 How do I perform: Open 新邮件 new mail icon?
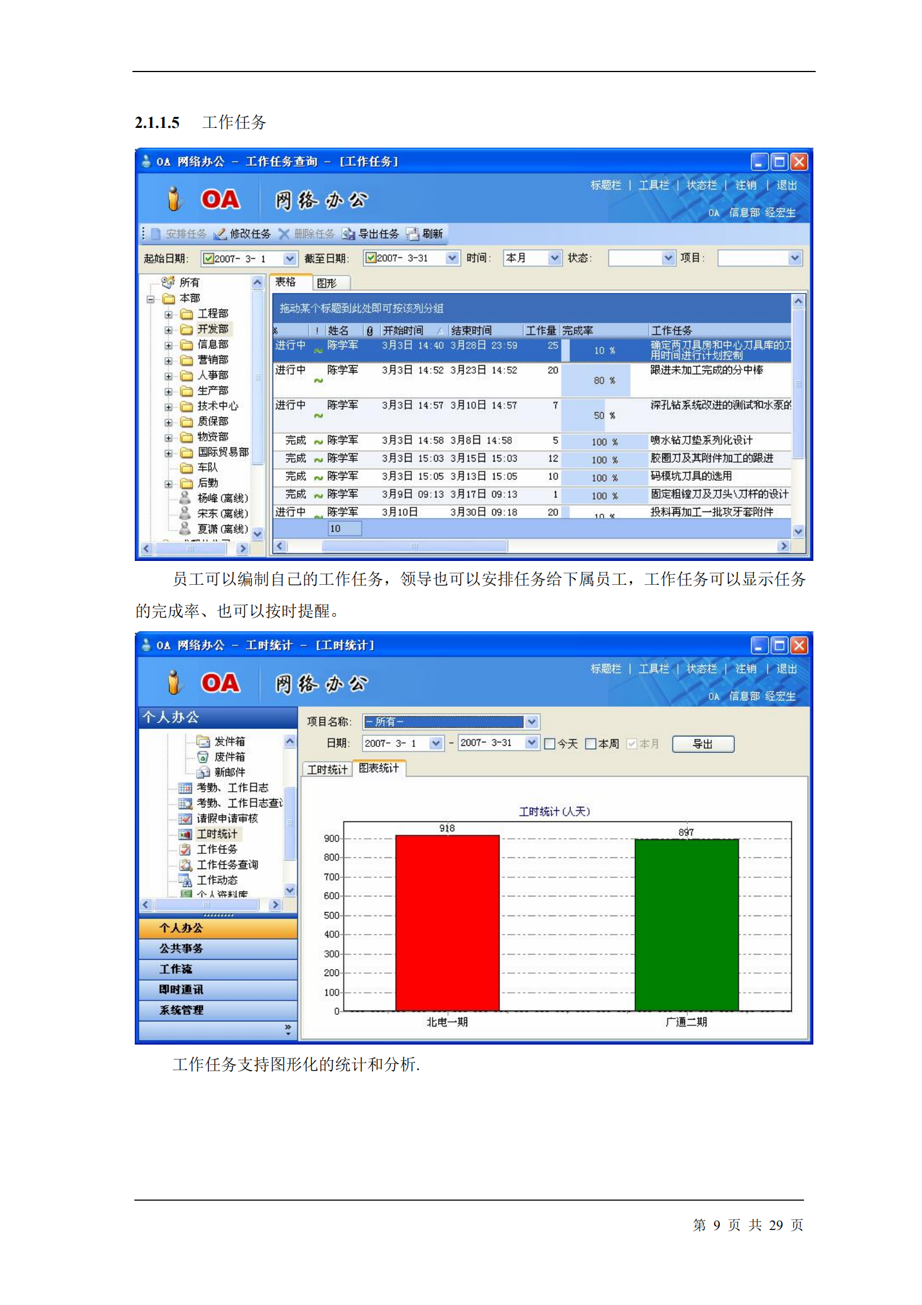coord(203,773)
